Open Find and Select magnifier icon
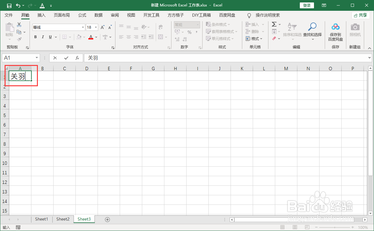 (x=312, y=27)
